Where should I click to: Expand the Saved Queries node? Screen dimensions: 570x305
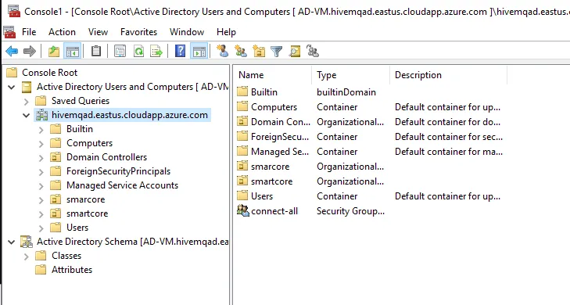coord(26,102)
